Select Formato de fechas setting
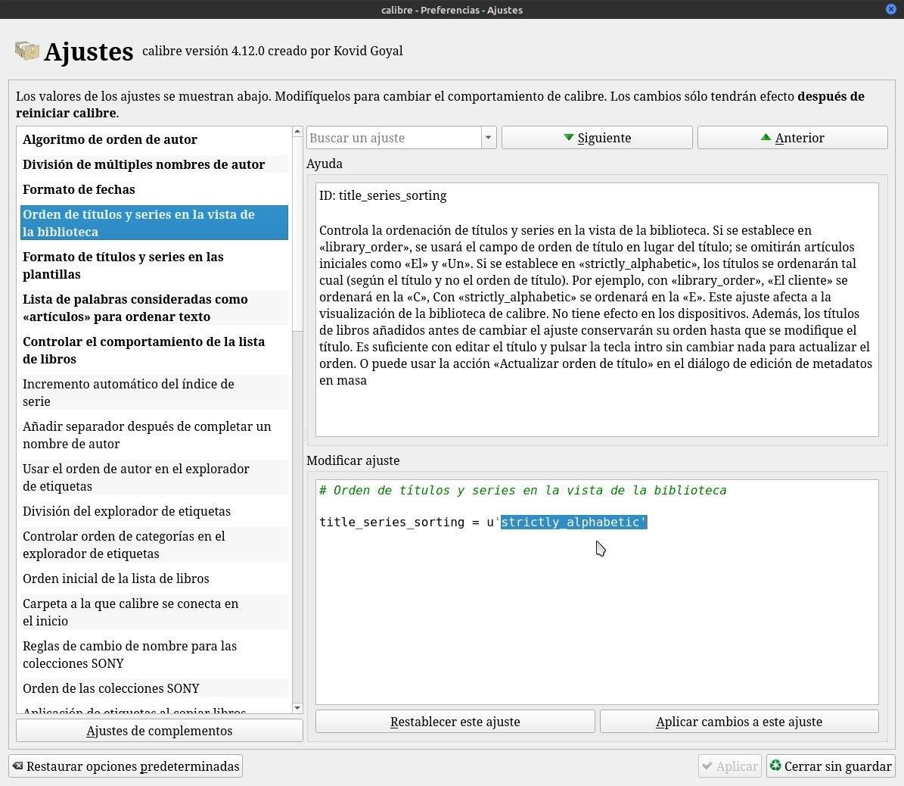The height and width of the screenshot is (786, 904). coord(154,189)
